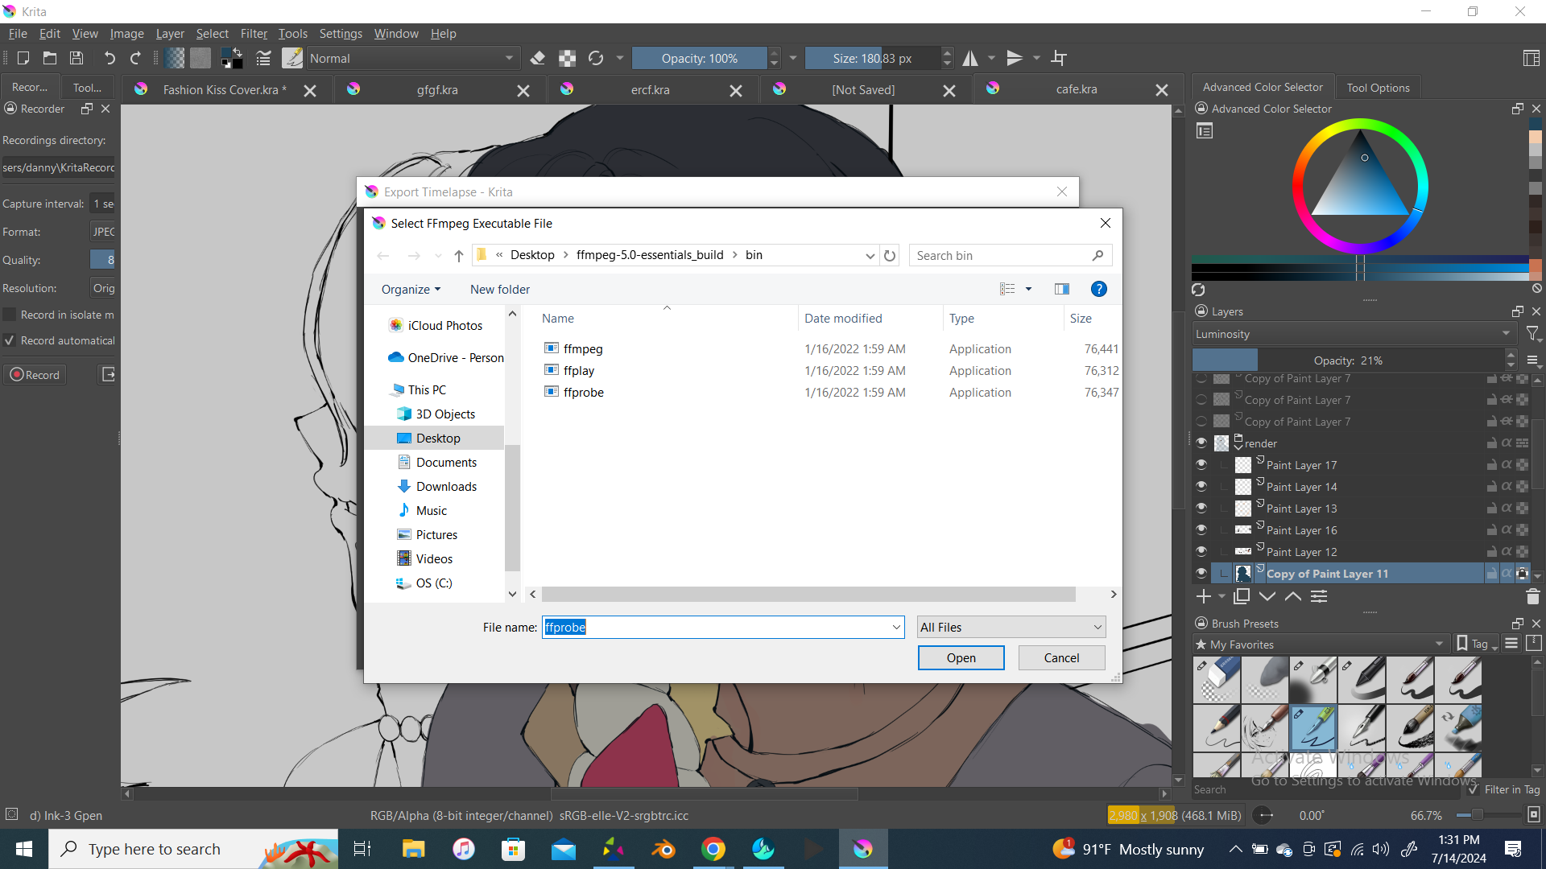Uncheck Record automatically checkbox

coord(10,340)
